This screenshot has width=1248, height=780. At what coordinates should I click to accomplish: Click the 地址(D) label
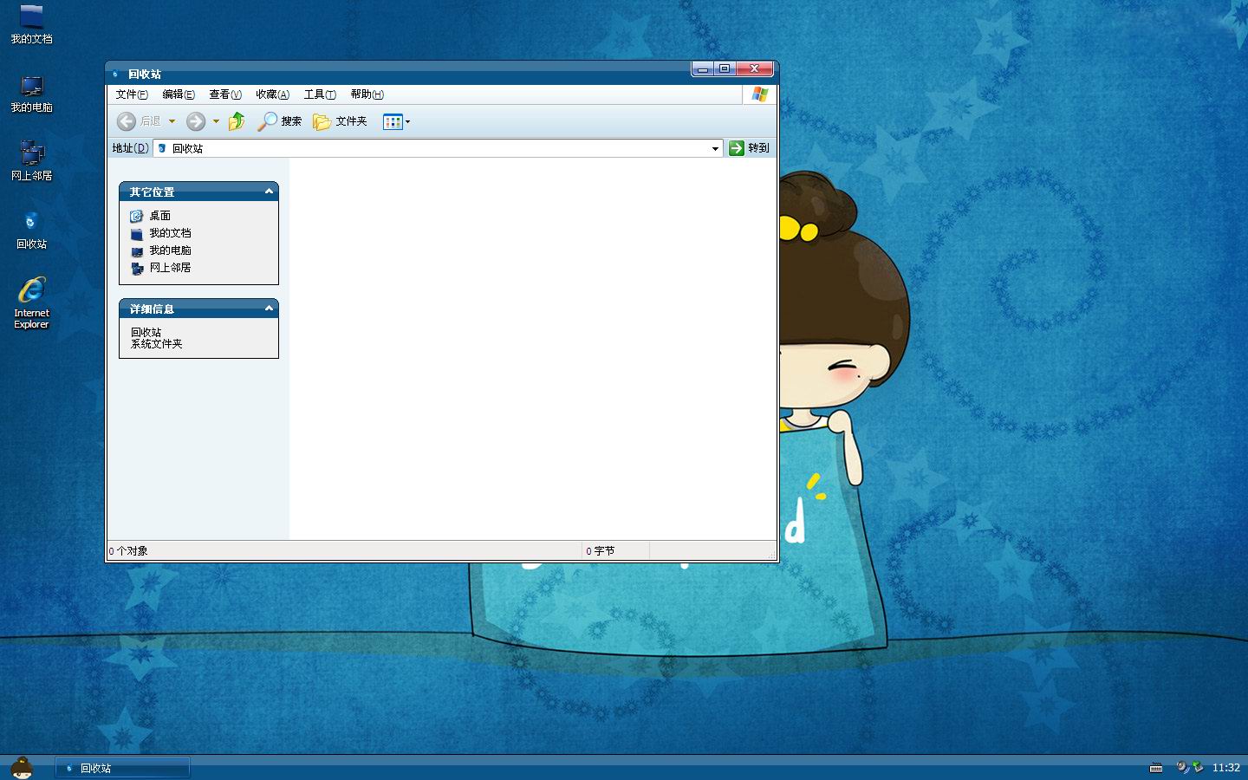(130, 148)
